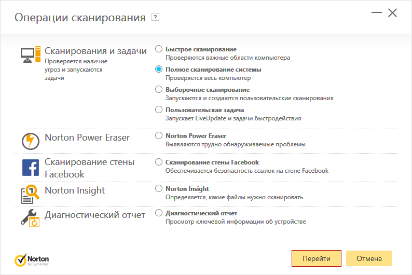Click text Проверяется весь компьютер
The width and height of the screenshot is (412, 275).
208,78
